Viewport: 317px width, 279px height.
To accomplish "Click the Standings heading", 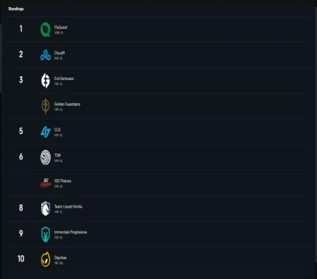I will (16, 9).
